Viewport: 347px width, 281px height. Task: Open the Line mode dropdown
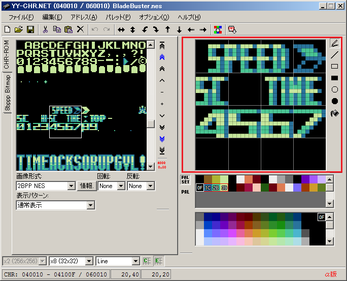[136, 261]
